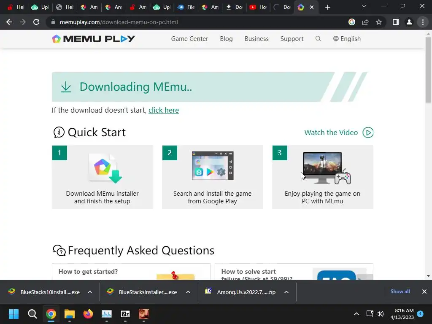
Task: Open the 7-Zip taskbar app
Action: pyautogui.click(x=125, y=314)
